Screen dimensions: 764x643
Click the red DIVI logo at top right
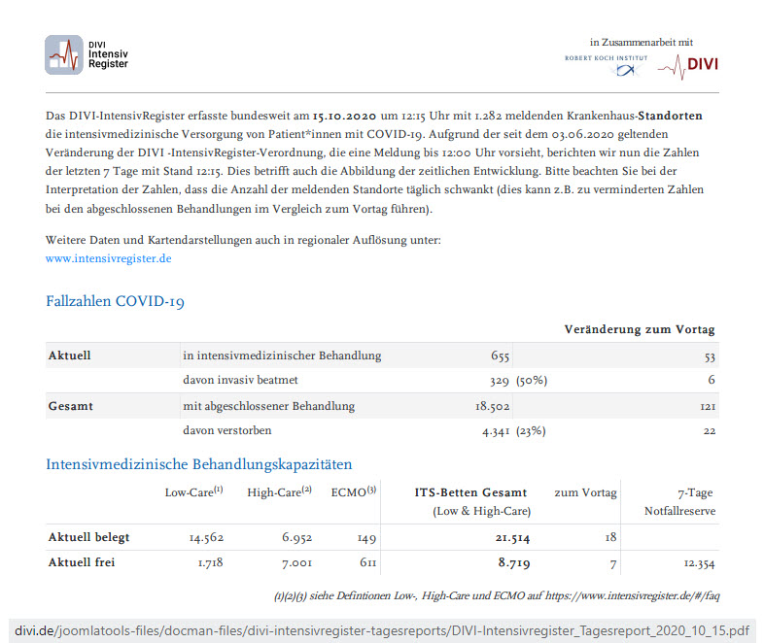688,66
